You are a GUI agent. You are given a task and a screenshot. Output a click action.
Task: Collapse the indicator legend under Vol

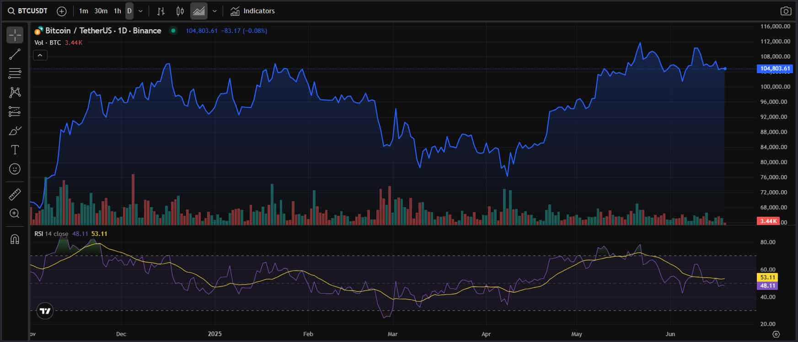[40, 55]
